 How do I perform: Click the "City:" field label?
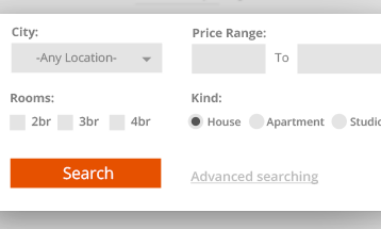point(25,32)
